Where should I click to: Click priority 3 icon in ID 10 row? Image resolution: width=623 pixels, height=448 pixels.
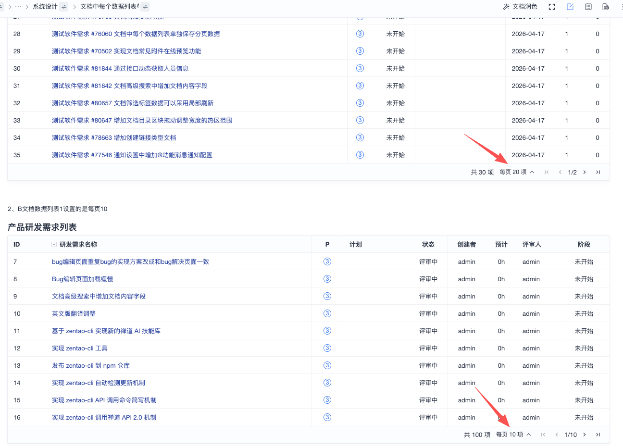click(x=327, y=313)
